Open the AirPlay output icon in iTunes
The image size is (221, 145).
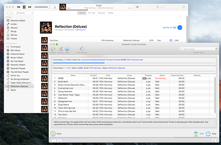[55, 7]
